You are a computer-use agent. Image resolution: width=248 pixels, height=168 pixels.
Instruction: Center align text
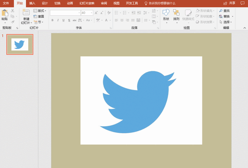click(122, 20)
